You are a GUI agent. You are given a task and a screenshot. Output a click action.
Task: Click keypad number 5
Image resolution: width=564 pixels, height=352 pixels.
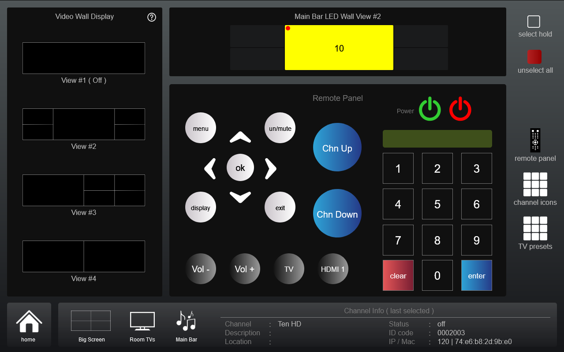click(x=437, y=204)
